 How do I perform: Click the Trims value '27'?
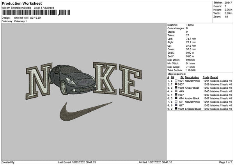[188, 35]
